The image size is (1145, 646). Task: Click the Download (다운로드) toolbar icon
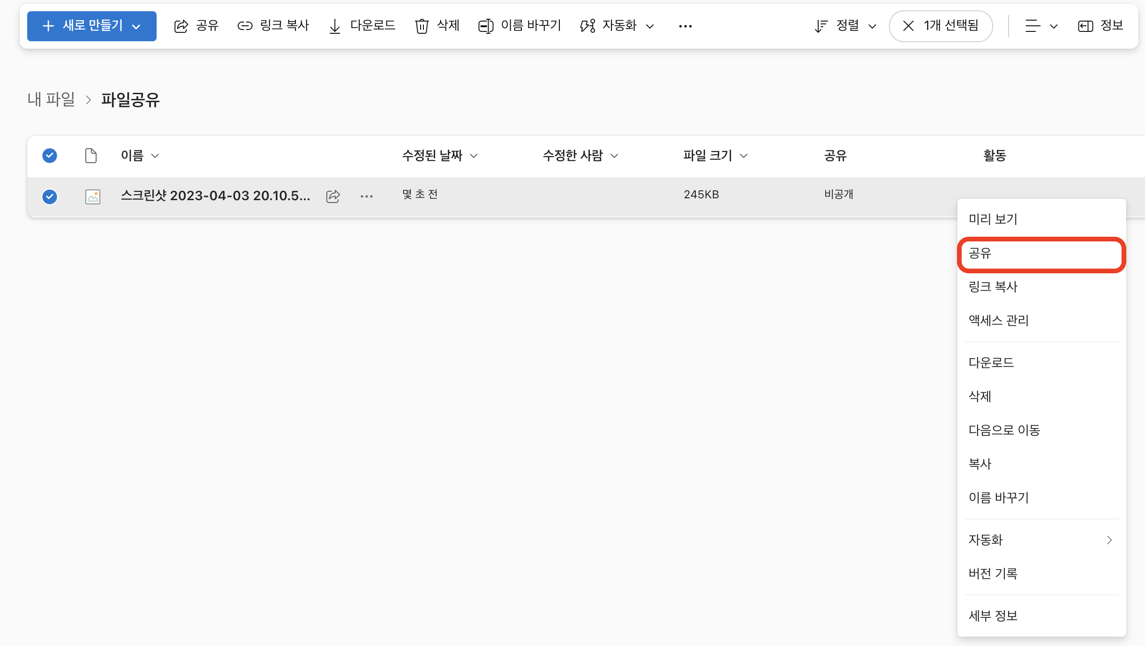(x=335, y=26)
